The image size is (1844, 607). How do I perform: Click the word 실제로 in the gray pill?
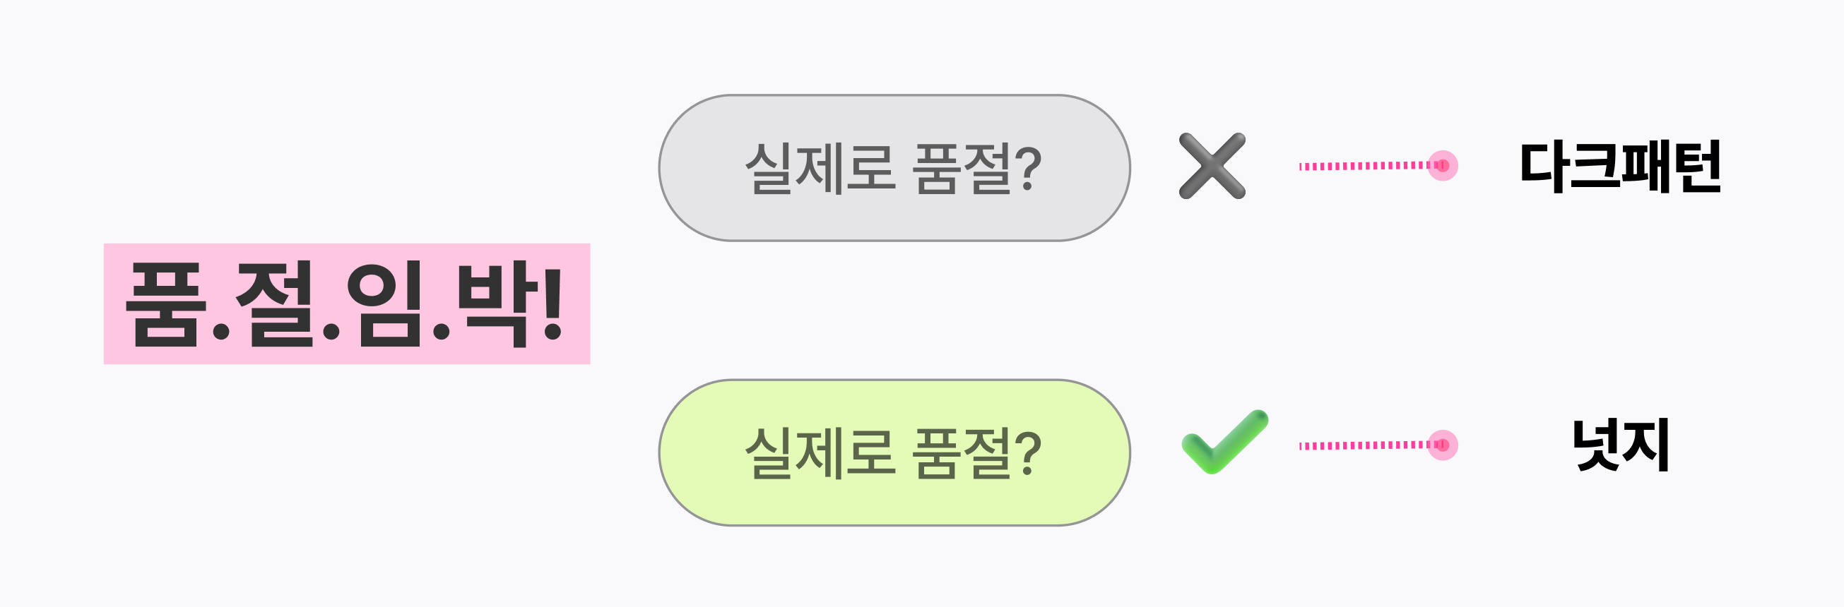pyautogui.click(x=820, y=169)
